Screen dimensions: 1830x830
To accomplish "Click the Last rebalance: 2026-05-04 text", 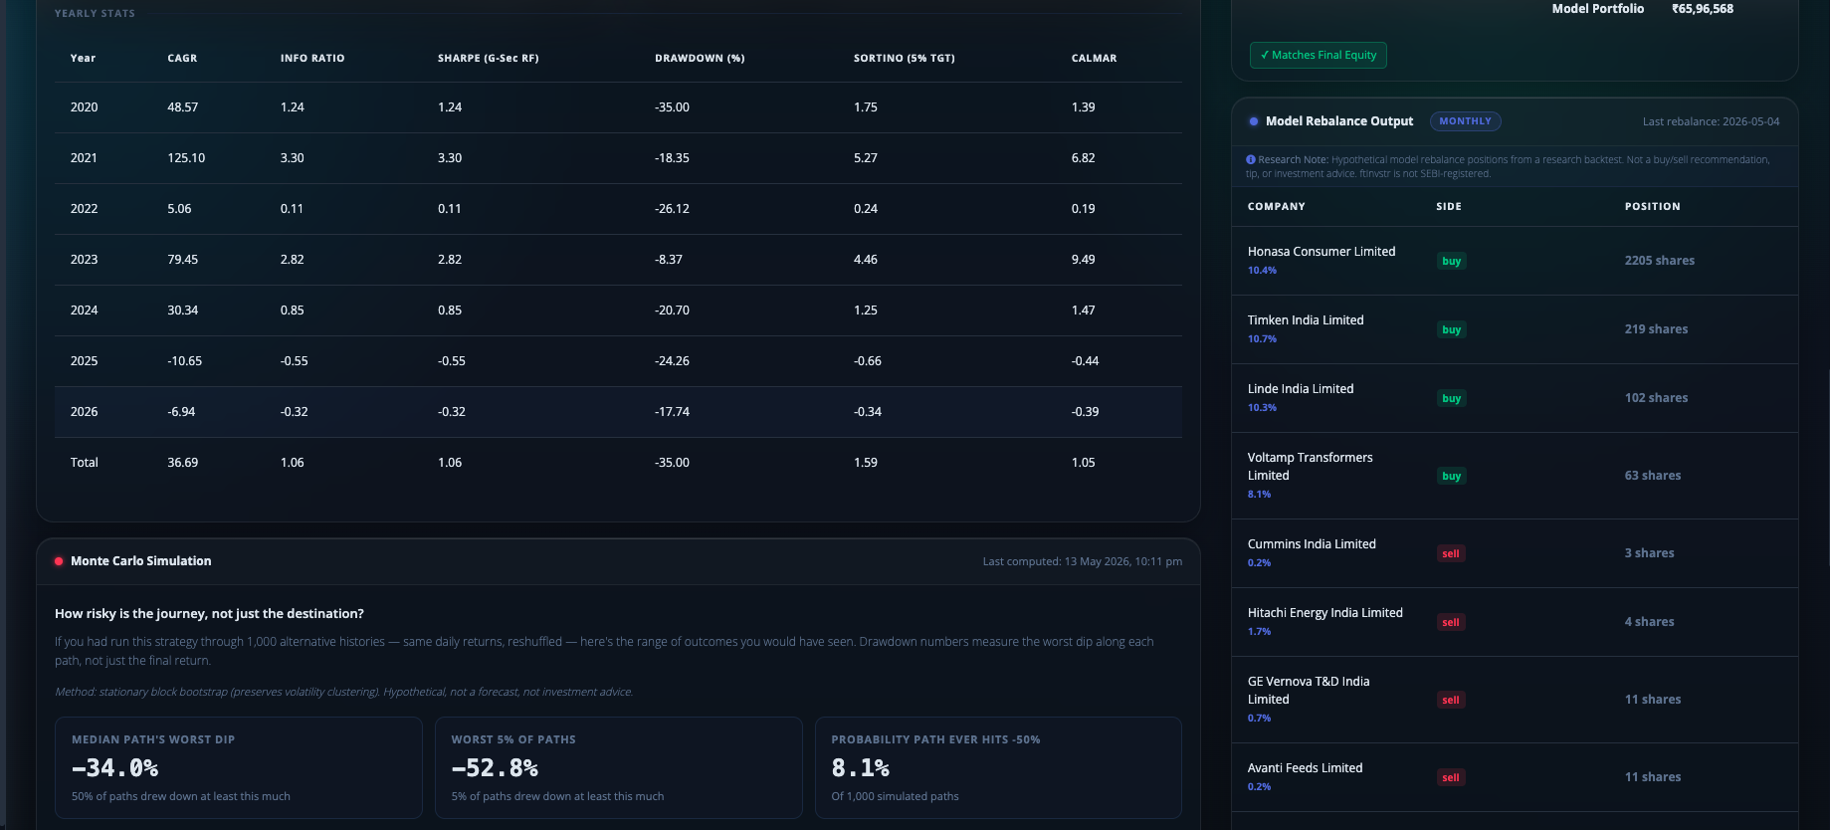I will pyautogui.click(x=1712, y=121).
